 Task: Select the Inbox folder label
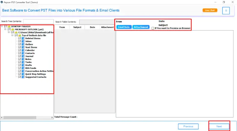coord(28,41)
